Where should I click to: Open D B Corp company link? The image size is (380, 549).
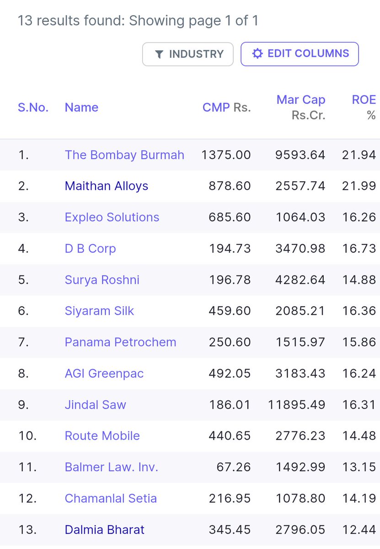pyautogui.click(x=91, y=248)
